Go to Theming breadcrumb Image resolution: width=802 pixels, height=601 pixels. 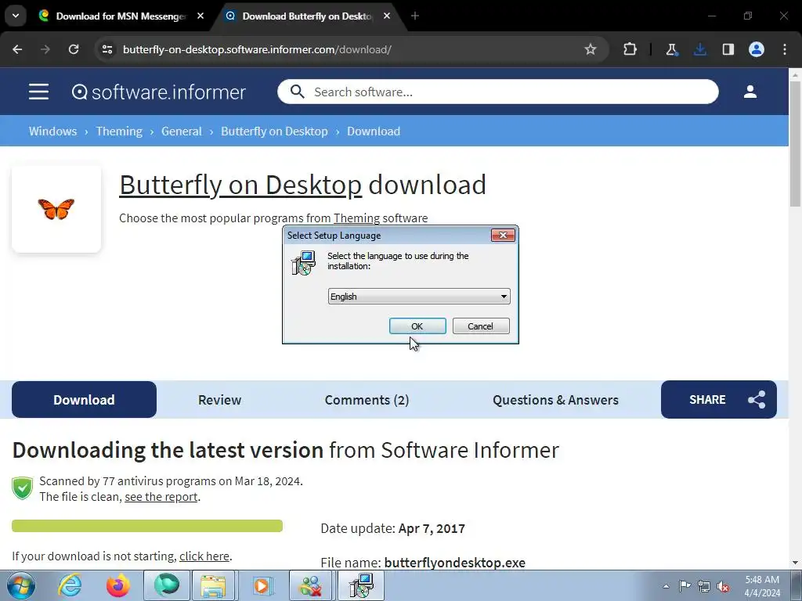[119, 131]
